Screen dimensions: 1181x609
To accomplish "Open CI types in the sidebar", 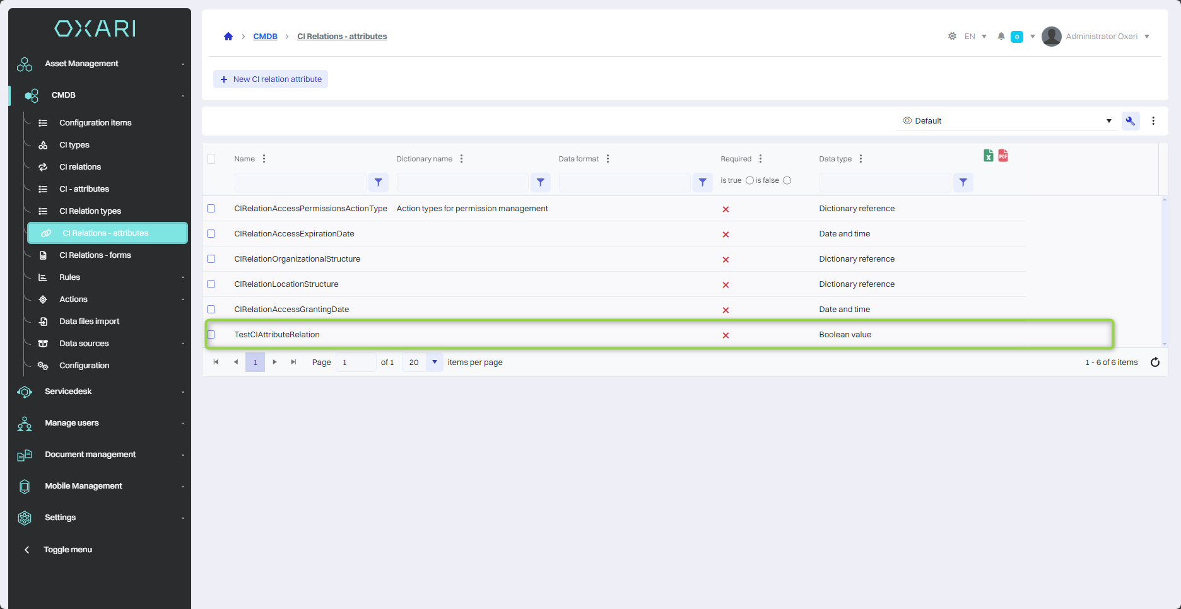I will pyautogui.click(x=74, y=145).
